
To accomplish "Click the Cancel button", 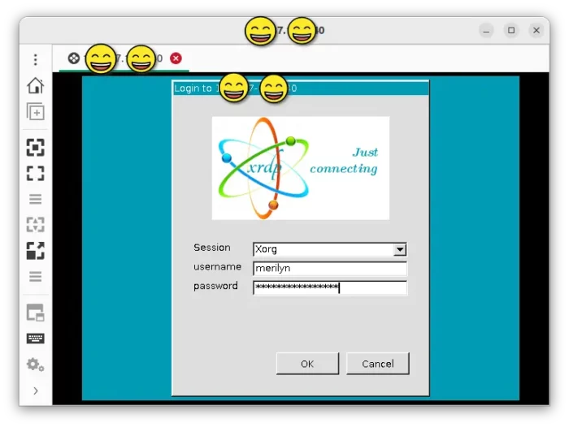I will tap(378, 364).
